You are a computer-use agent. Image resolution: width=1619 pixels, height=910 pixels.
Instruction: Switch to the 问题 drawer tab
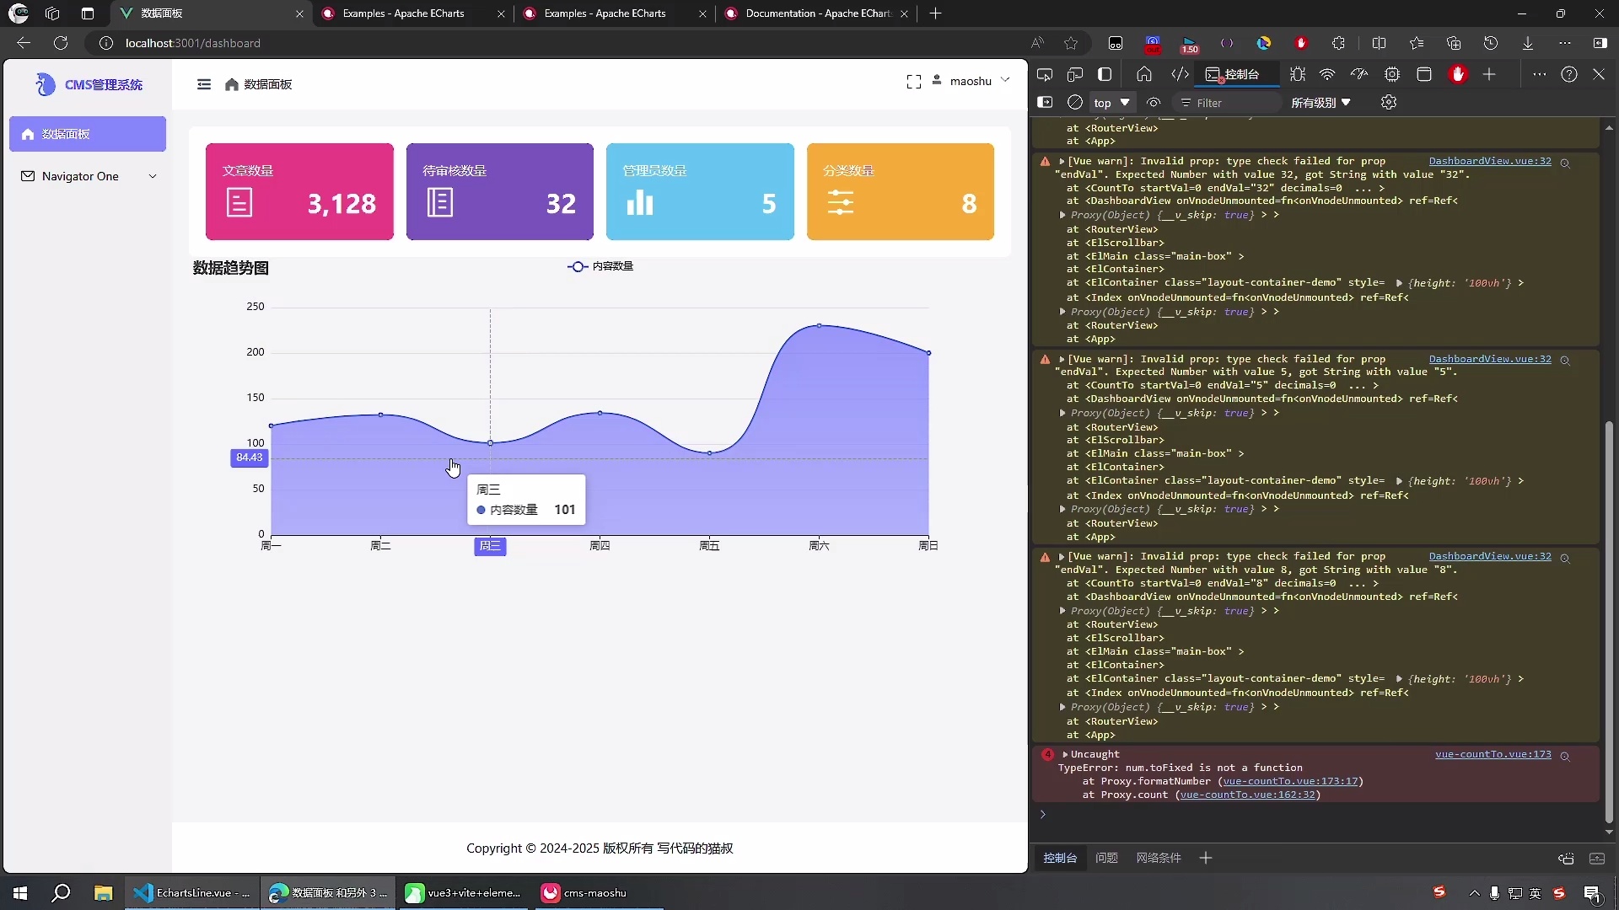pyautogui.click(x=1106, y=858)
